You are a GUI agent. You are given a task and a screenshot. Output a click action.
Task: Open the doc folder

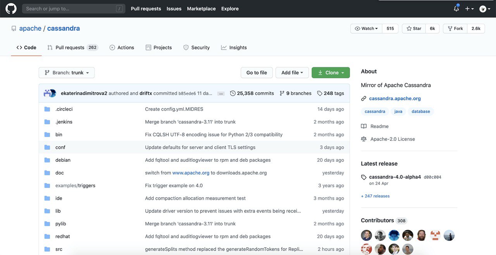pos(60,173)
